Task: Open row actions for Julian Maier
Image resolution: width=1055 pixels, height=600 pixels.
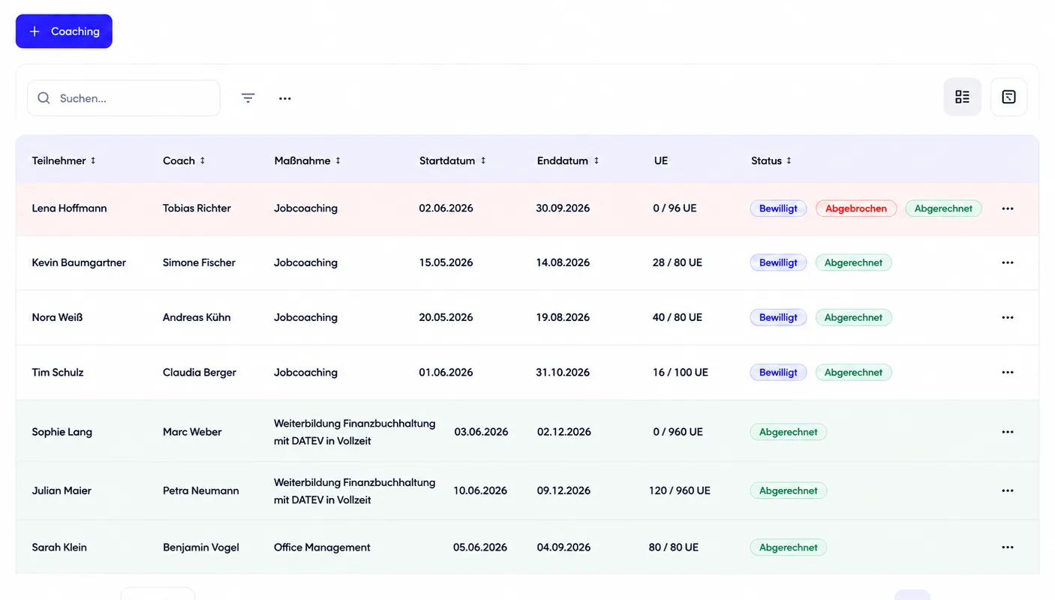Action: click(1008, 490)
